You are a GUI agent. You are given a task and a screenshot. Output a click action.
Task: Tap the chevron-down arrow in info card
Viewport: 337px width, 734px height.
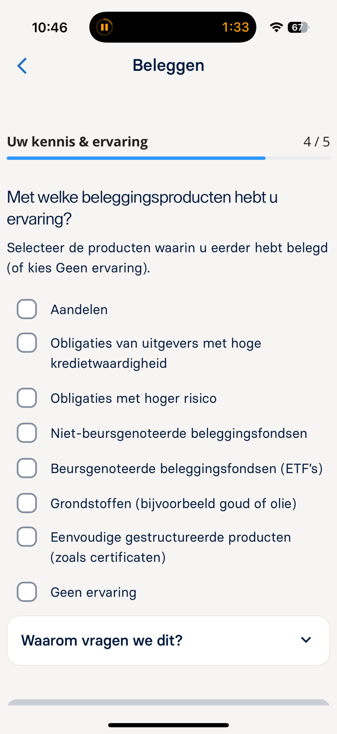click(306, 640)
